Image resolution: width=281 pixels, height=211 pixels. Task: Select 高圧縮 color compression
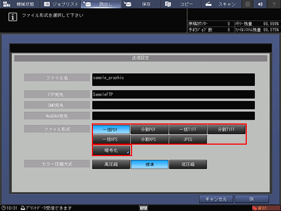click(111, 164)
